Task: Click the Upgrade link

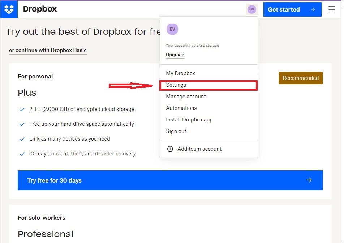Action: pos(175,55)
